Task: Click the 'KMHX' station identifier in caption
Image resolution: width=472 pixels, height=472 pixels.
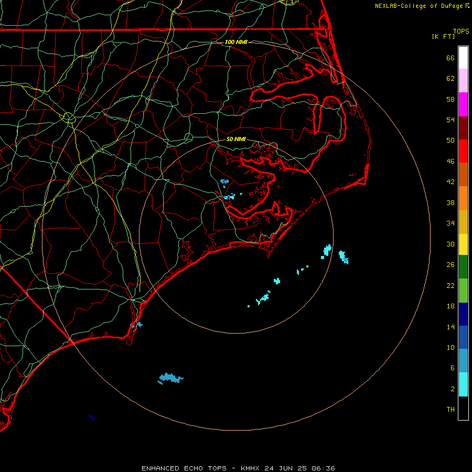Action: coord(251,468)
